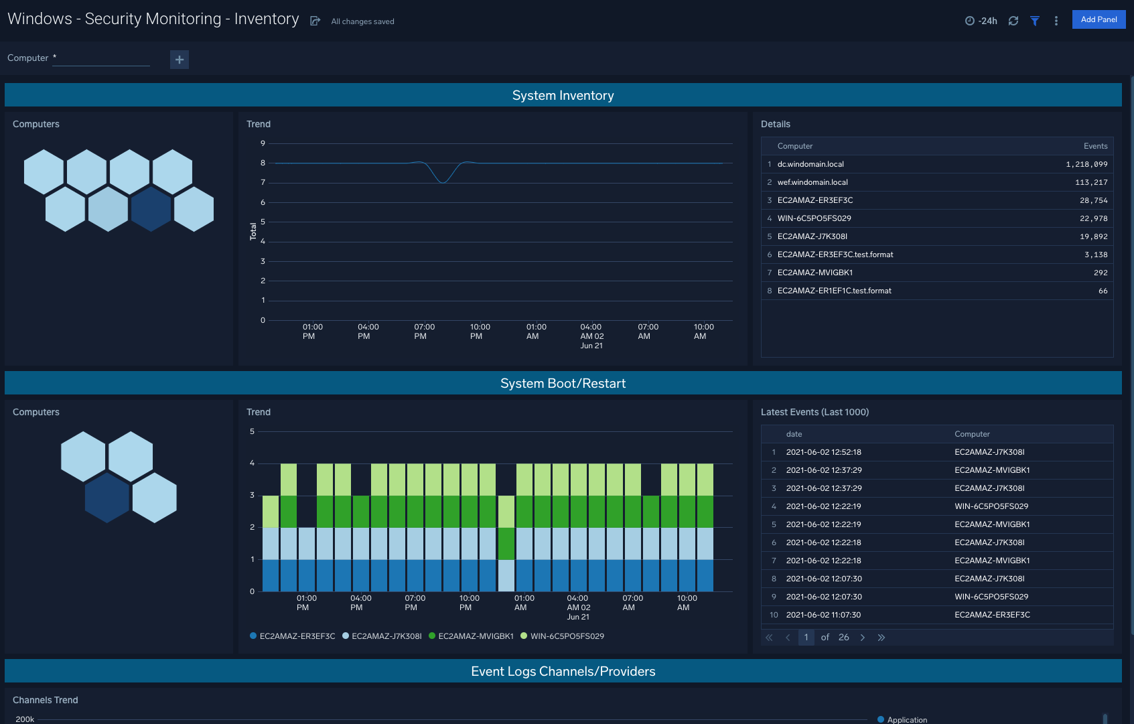Share the dashboard using the export icon
The width and height of the screenshot is (1134, 724).
(315, 21)
